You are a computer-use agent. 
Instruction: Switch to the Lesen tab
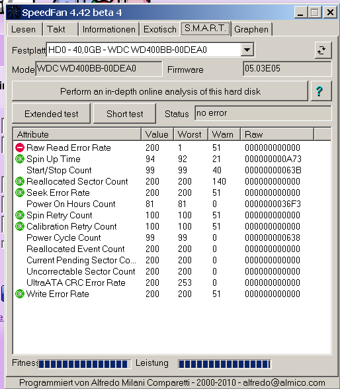24,30
